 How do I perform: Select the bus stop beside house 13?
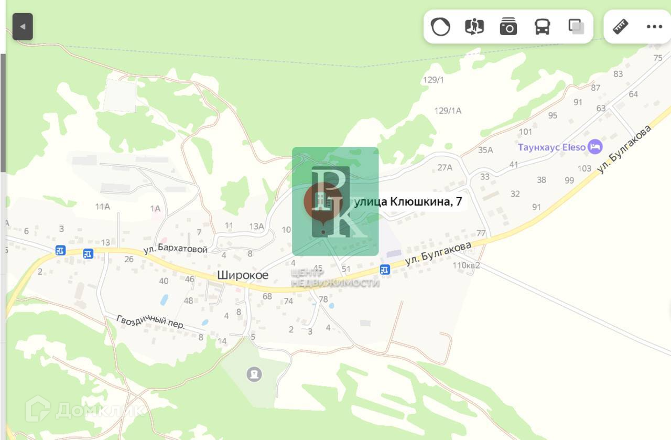pyautogui.click(x=88, y=254)
